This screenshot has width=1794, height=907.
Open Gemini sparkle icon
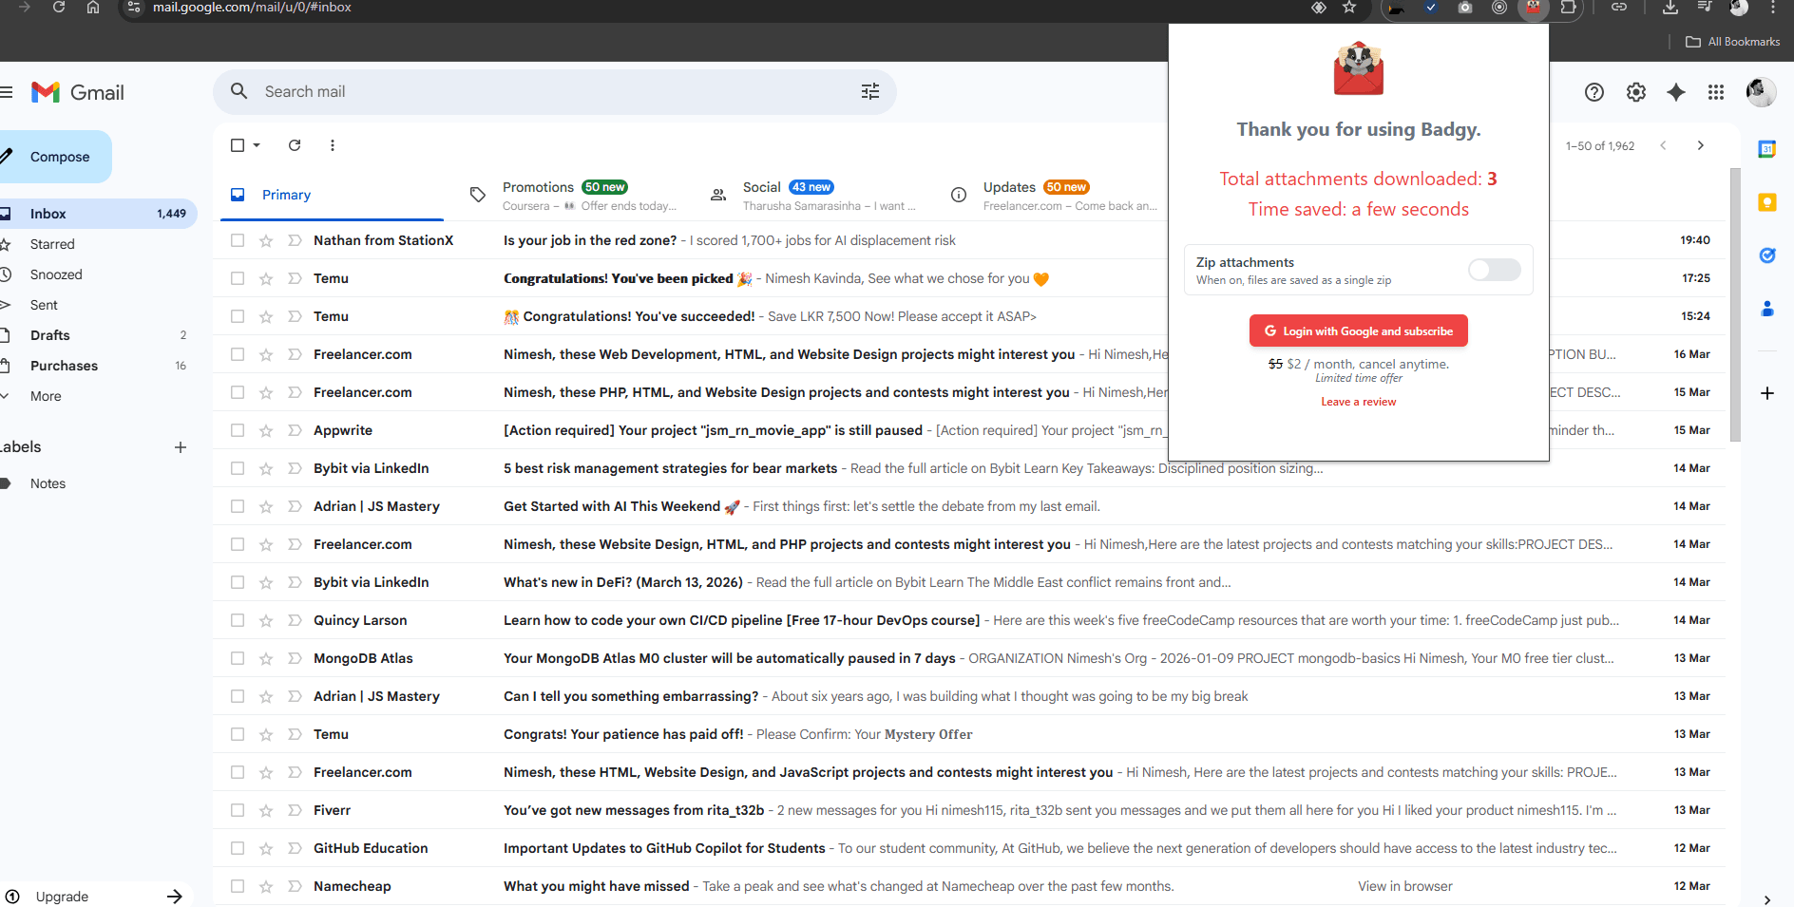point(1676,92)
